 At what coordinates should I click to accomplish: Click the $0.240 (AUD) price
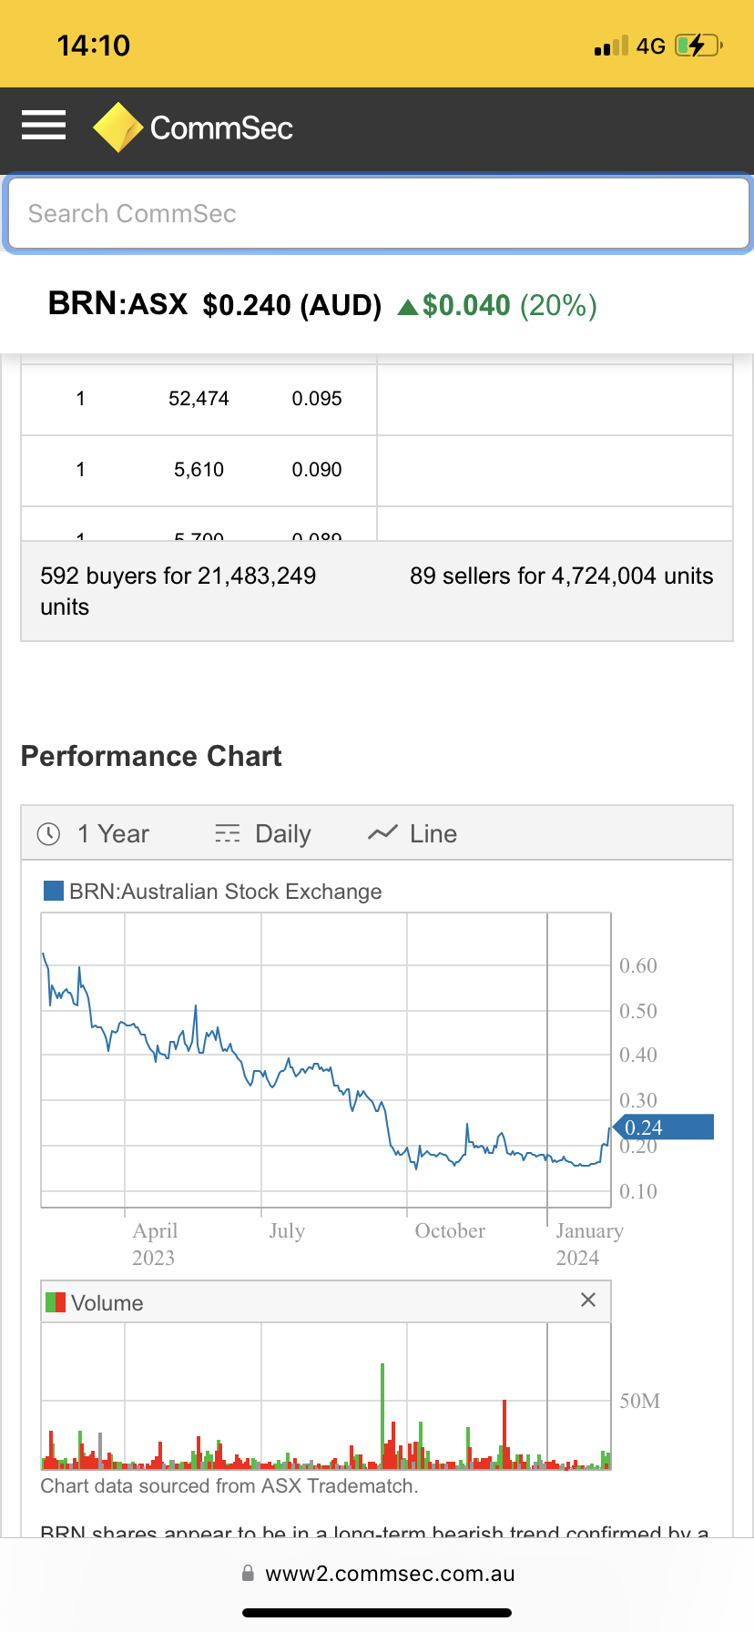click(292, 305)
